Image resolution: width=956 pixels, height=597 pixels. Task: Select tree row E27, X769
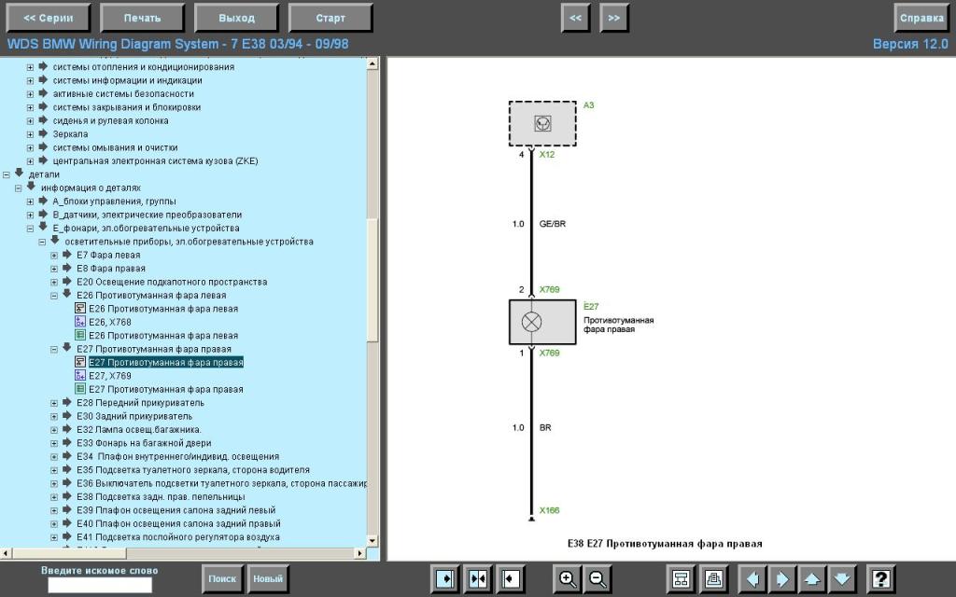coord(110,376)
